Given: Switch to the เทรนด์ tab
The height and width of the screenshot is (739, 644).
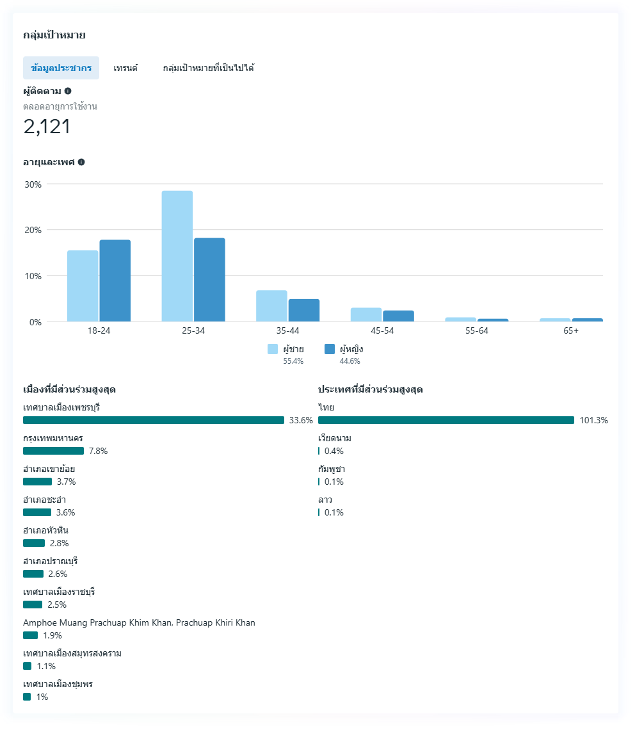Looking at the screenshot, I should (x=125, y=68).
